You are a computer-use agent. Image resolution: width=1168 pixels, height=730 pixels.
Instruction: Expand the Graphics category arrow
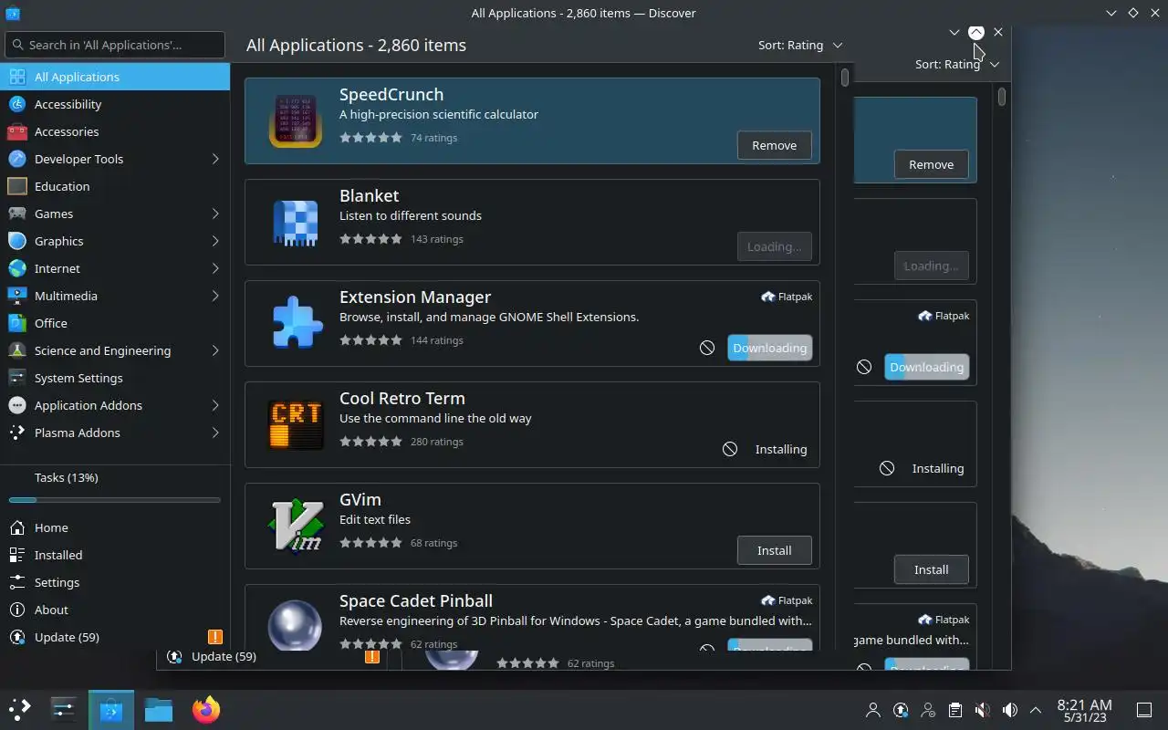tap(215, 241)
